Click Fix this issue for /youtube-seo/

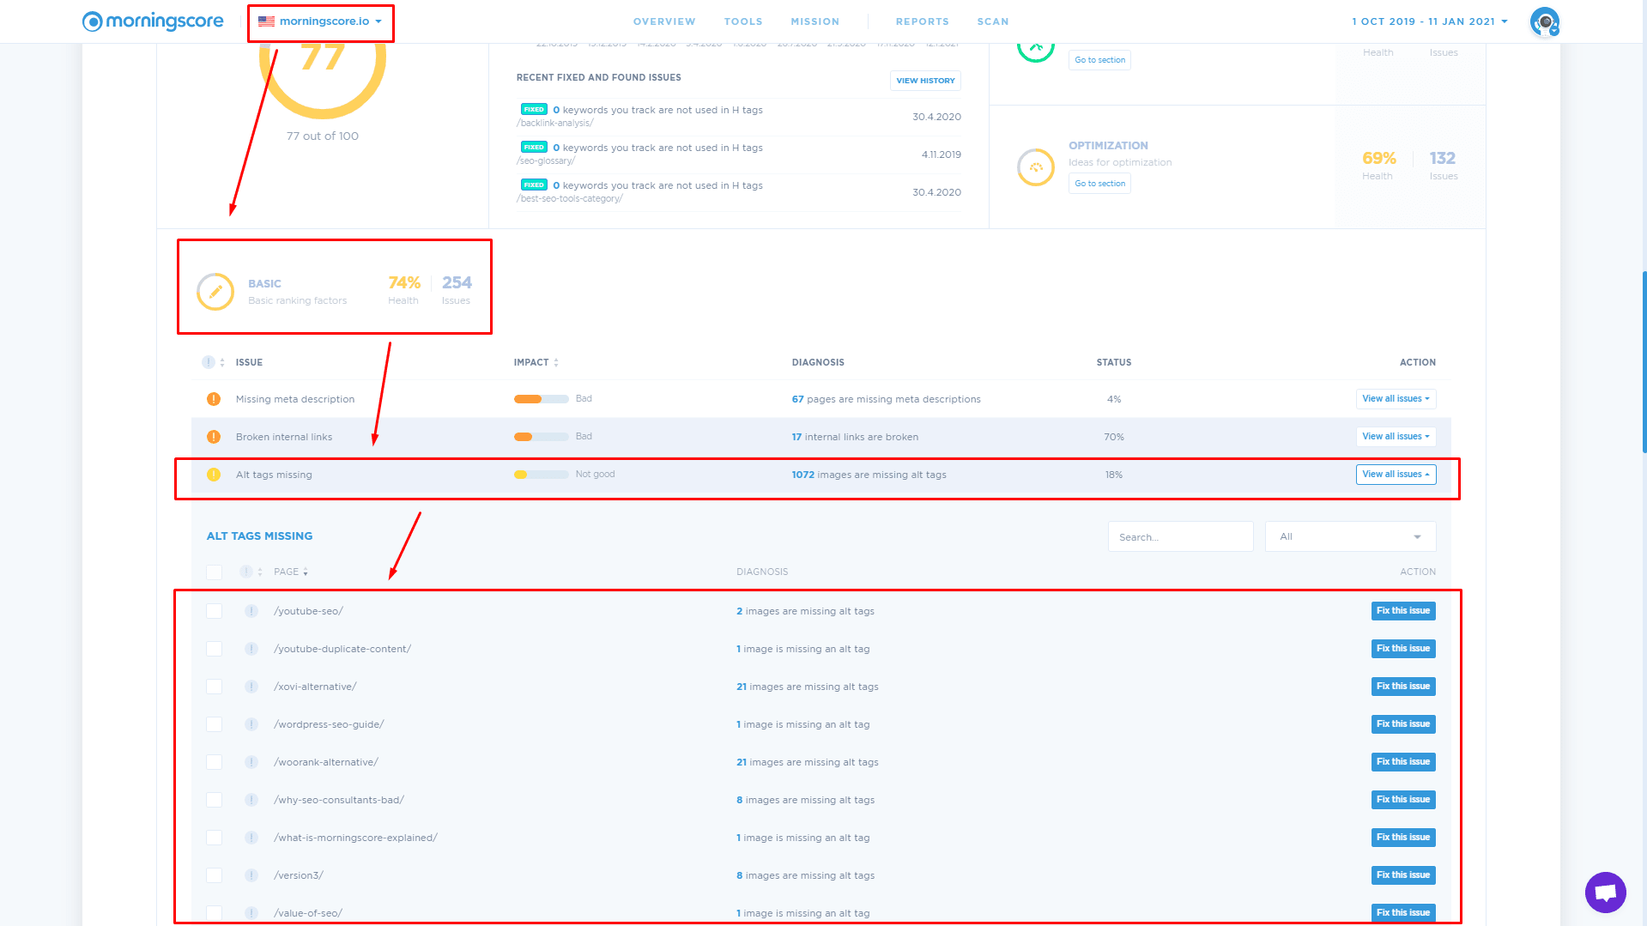1403,611
